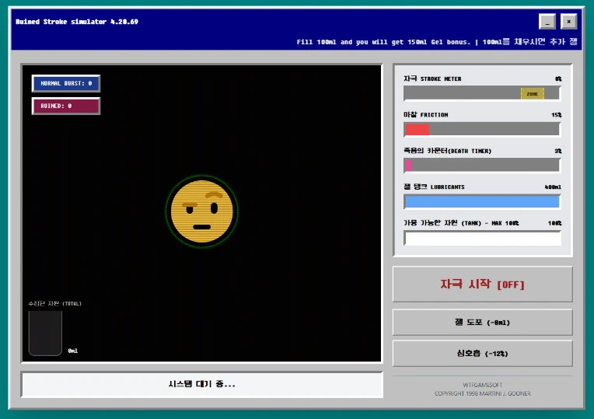Click the pink death timer fill indicator
Screen dimensions: 594x419
408,166
